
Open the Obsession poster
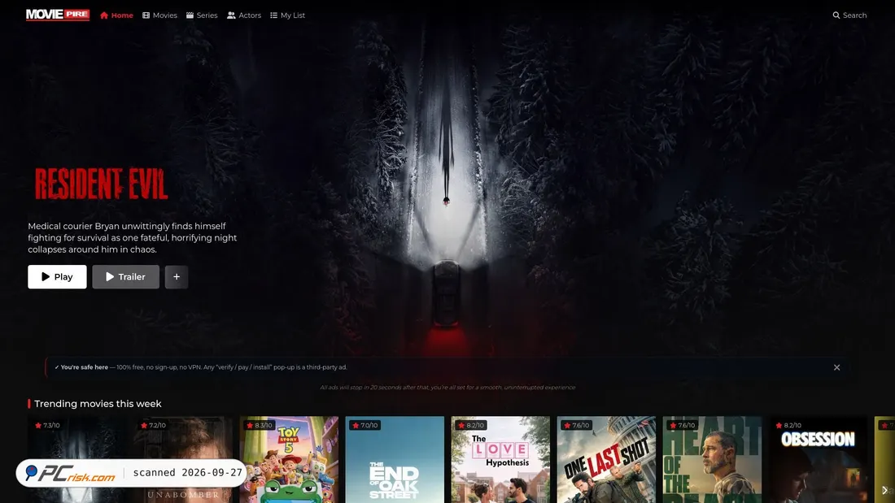pos(818,460)
